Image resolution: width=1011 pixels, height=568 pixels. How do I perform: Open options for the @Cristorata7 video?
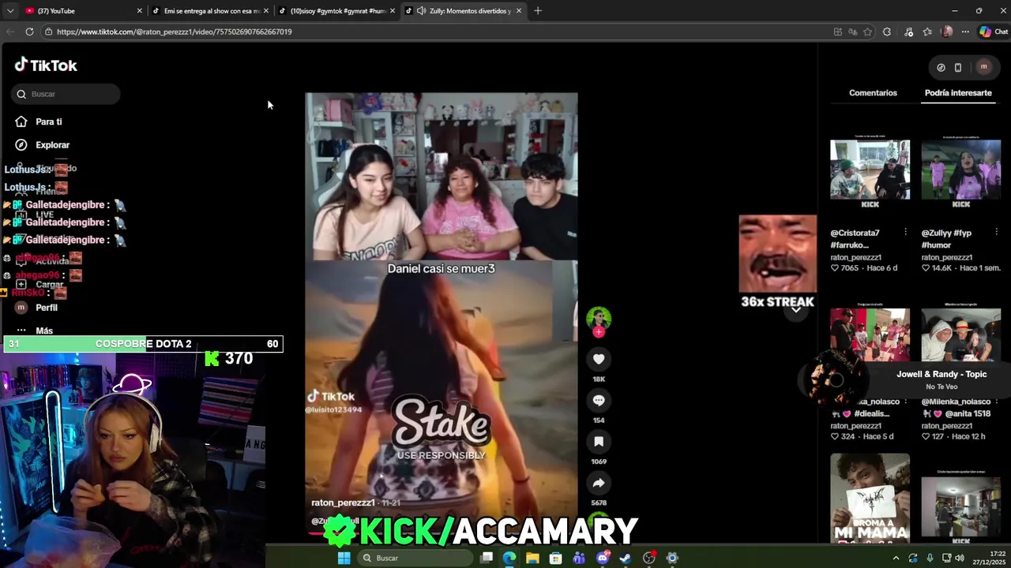coord(905,233)
